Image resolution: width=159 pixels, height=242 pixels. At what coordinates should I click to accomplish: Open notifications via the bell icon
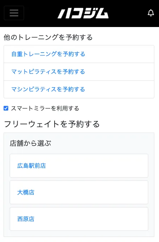coord(151,13)
